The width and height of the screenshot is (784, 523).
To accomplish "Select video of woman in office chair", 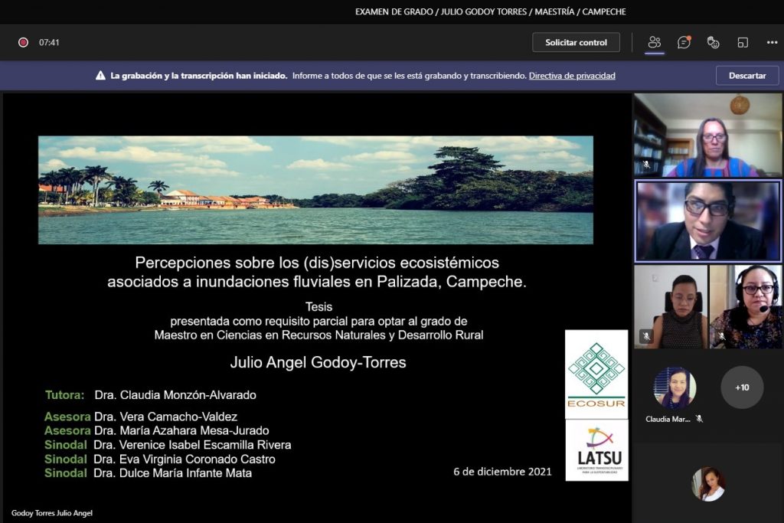I will pyautogui.click(x=671, y=306).
